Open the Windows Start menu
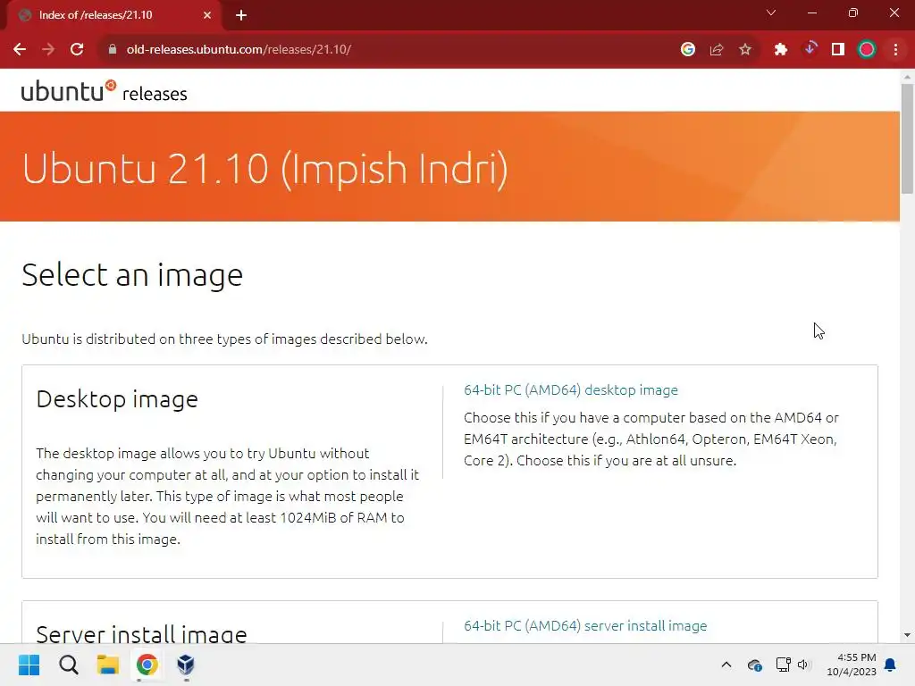Viewport: 915px width, 686px height. pyautogui.click(x=29, y=665)
